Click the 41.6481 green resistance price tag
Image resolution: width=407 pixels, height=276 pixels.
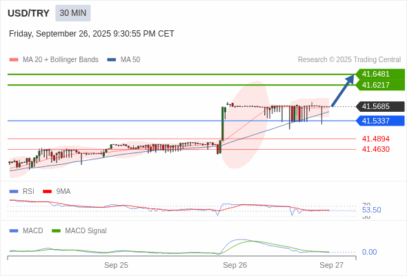click(380, 74)
